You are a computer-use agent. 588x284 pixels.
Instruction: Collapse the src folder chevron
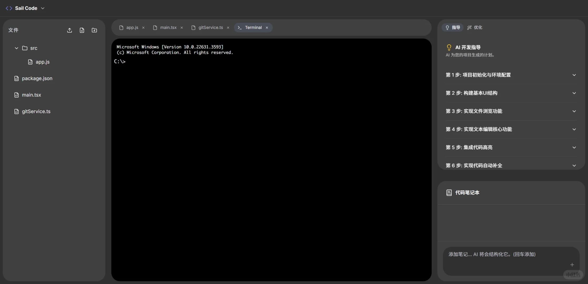click(16, 48)
